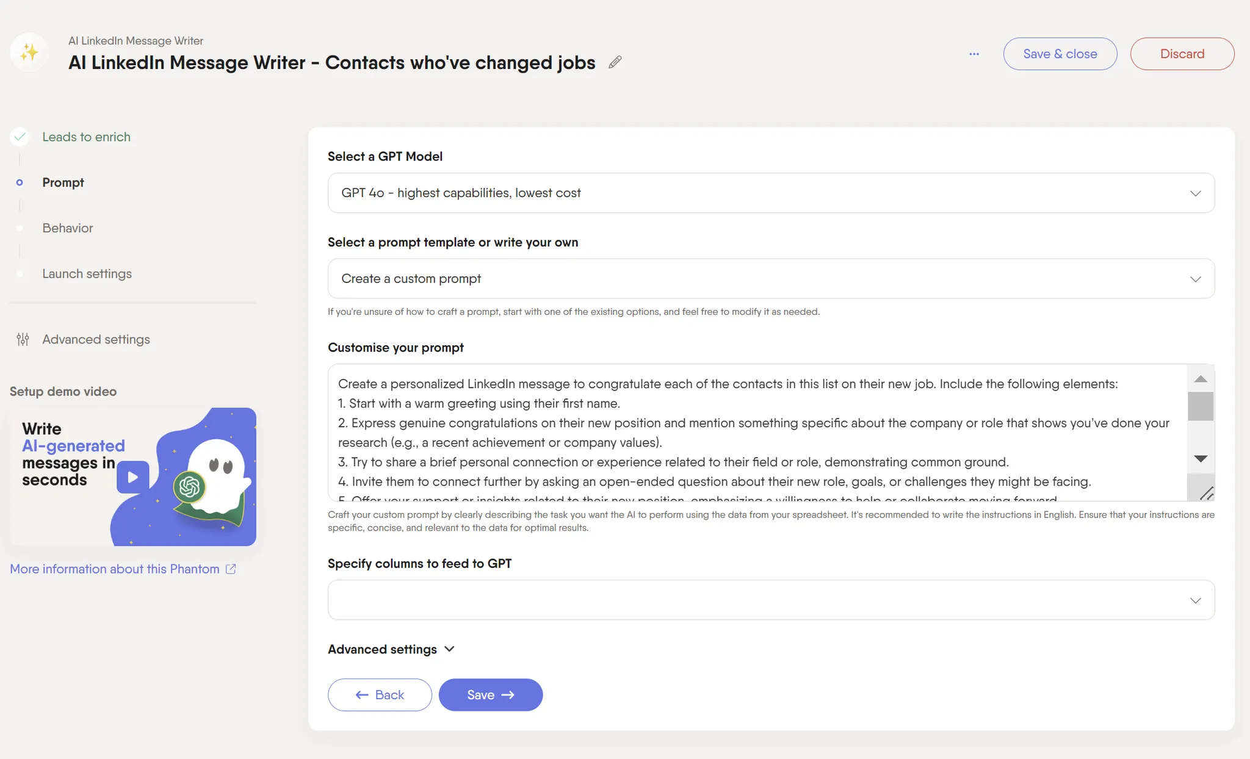Open More information about this Phantom link
Viewport: 1250px width, 759px height.
[115, 569]
